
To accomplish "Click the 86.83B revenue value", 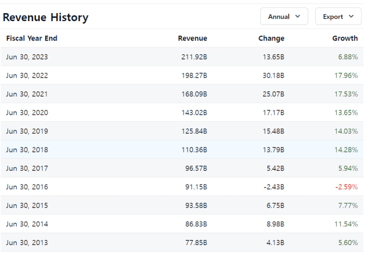I will tap(196, 224).
